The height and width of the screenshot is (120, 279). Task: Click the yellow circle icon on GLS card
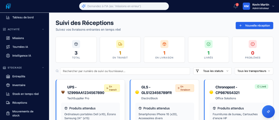(x=137, y=92)
